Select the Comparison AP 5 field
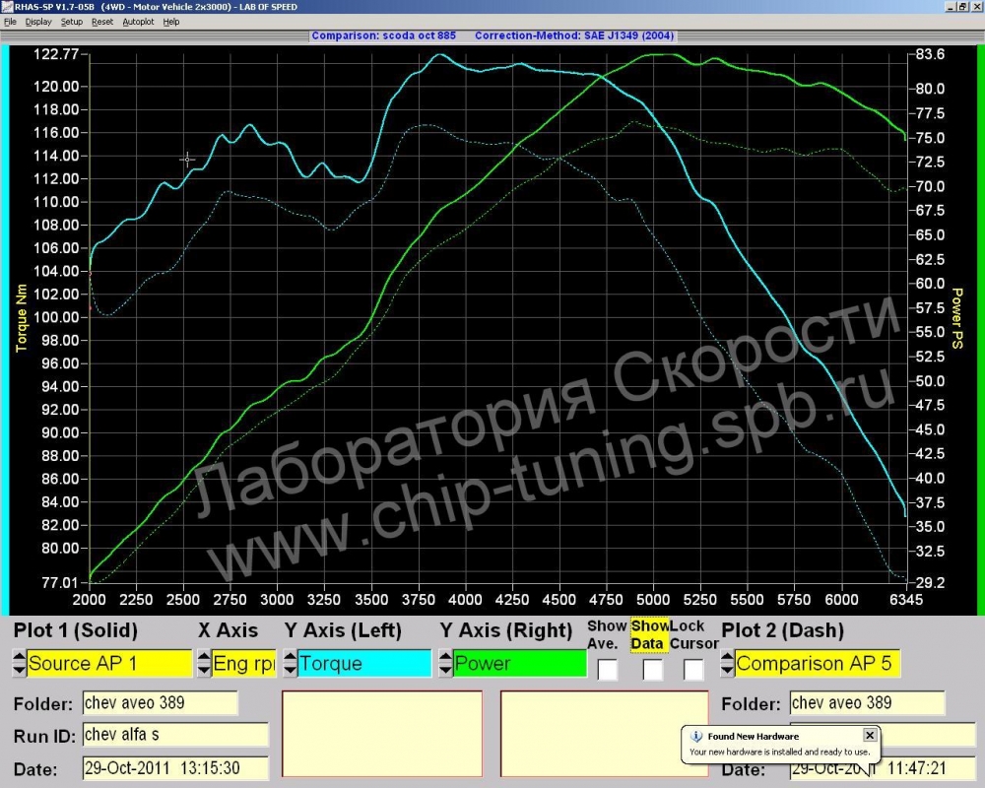Viewport: 985px width, 788px height. click(818, 663)
